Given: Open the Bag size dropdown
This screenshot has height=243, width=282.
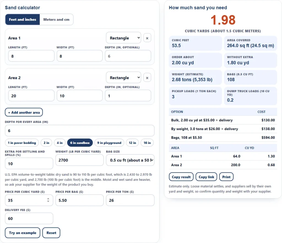Looking at the screenshot, I should (130, 160).
